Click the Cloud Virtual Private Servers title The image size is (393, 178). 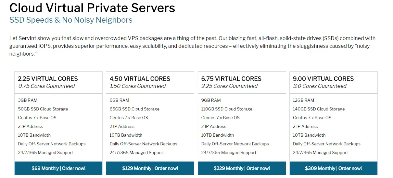[92, 7]
